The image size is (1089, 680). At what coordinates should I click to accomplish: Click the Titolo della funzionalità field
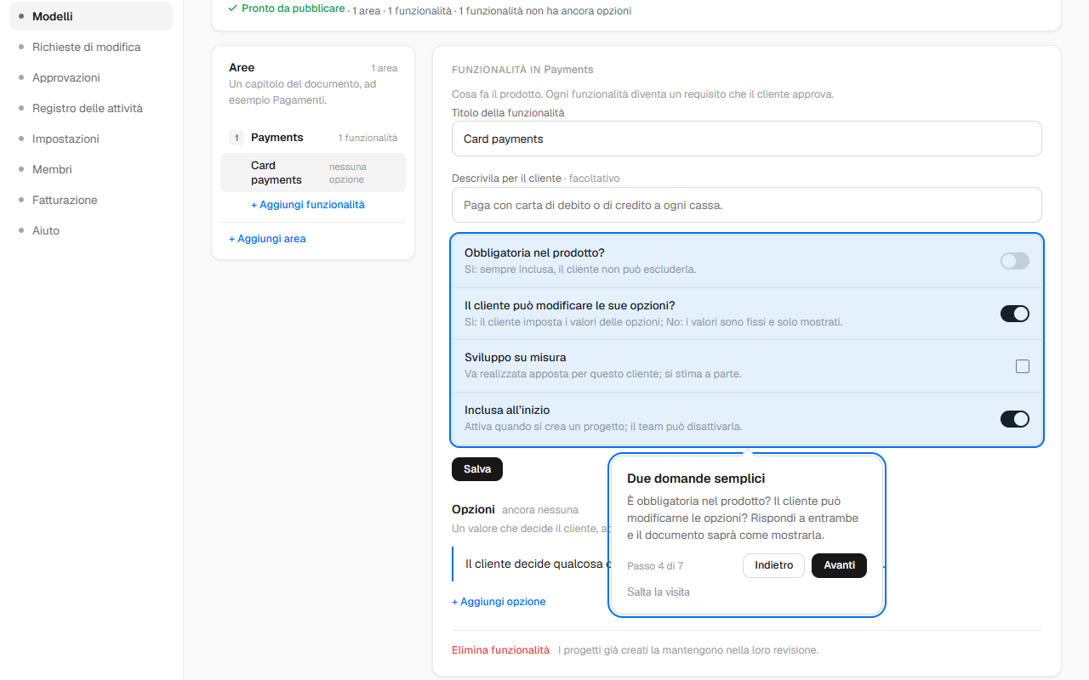tap(747, 139)
